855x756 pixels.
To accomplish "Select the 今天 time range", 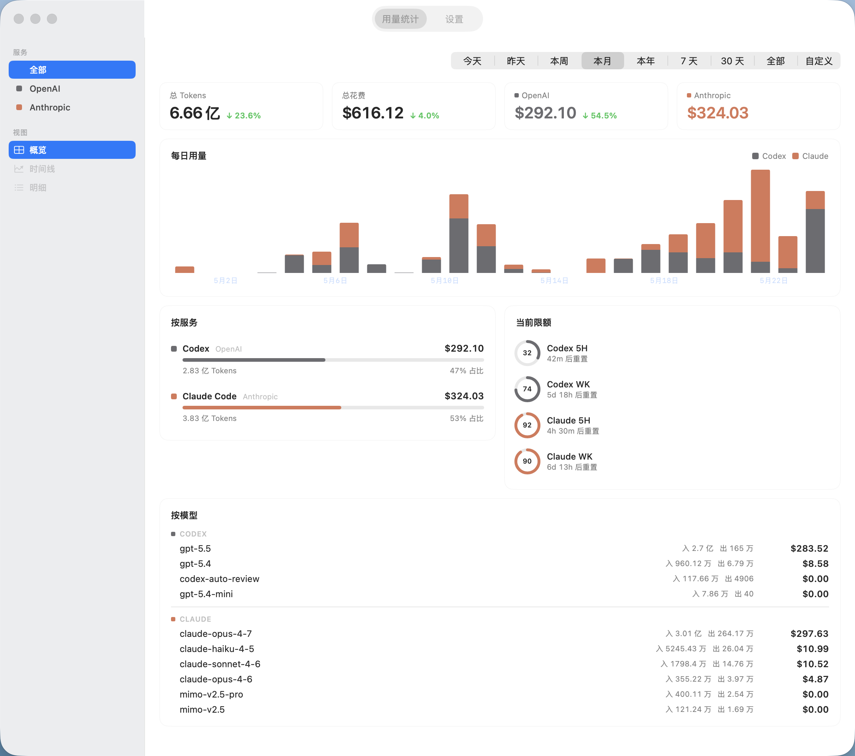I will coord(472,61).
